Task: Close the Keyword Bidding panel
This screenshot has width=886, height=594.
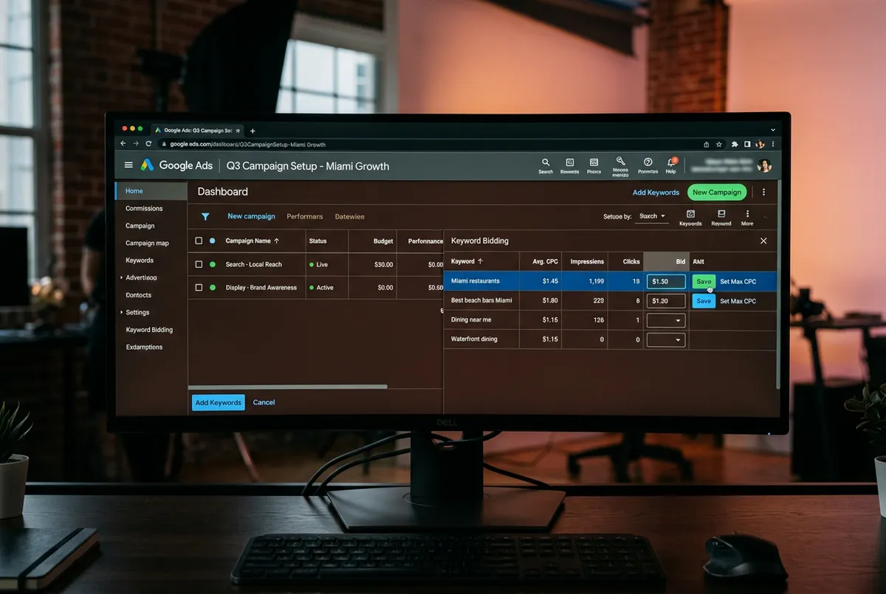Action: click(x=763, y=241)
